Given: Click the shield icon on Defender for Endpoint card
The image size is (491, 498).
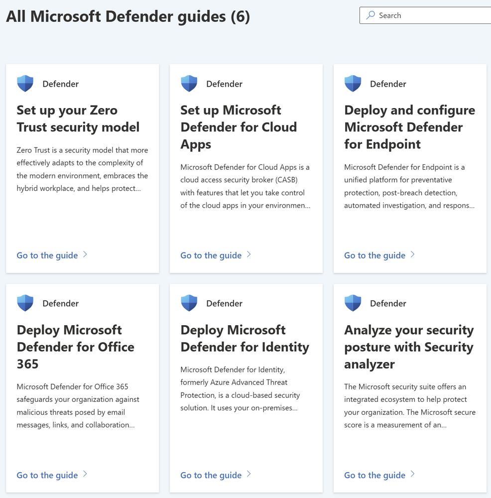Looking at the screenshot, I should coord(353,84).
